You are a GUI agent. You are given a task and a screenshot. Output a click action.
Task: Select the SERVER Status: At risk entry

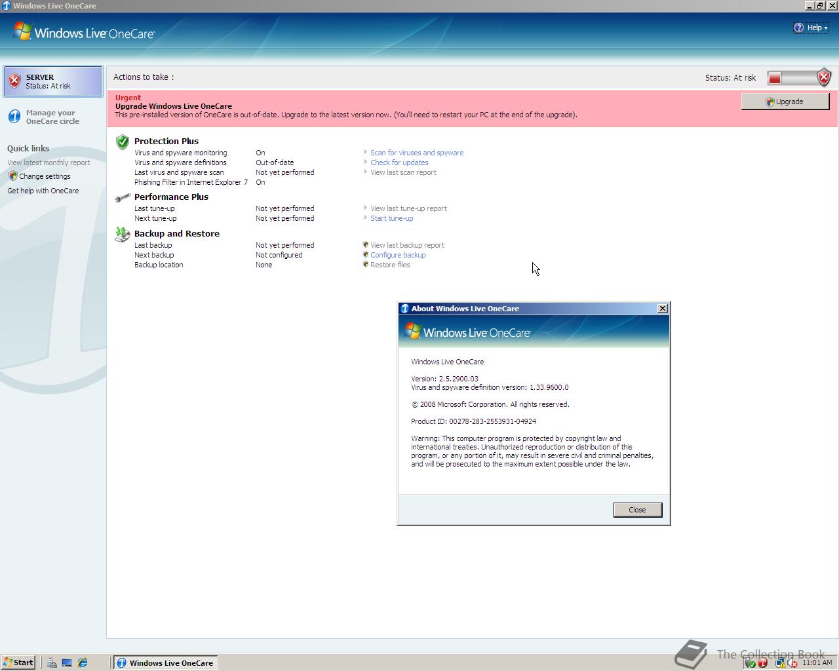(53, 81)
